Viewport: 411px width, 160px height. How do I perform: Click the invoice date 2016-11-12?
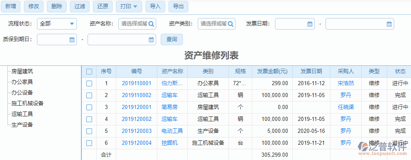click(312, 83)
